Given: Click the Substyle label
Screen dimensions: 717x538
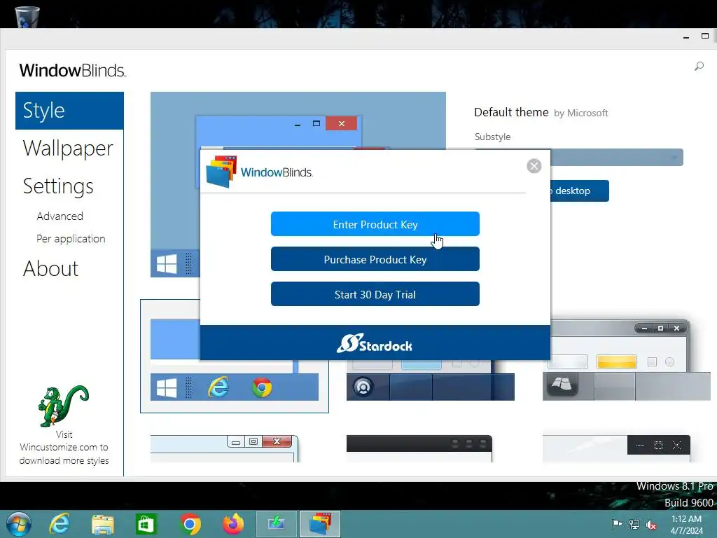Looking at the screenshot, I should (492, 137).
